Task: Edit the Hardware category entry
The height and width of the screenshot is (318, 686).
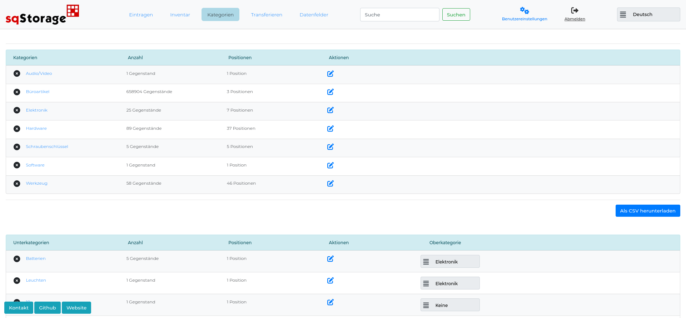Action: [x=330, y=129]
